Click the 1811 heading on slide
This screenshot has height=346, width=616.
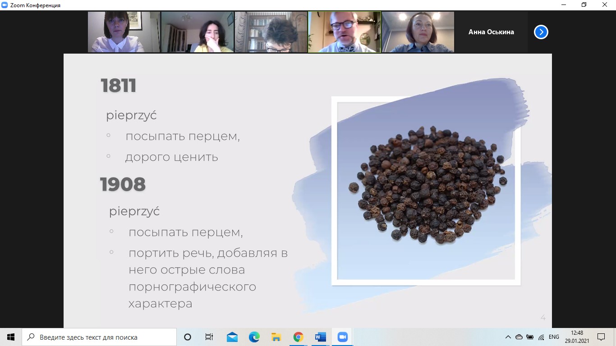(x=118, y=86)
